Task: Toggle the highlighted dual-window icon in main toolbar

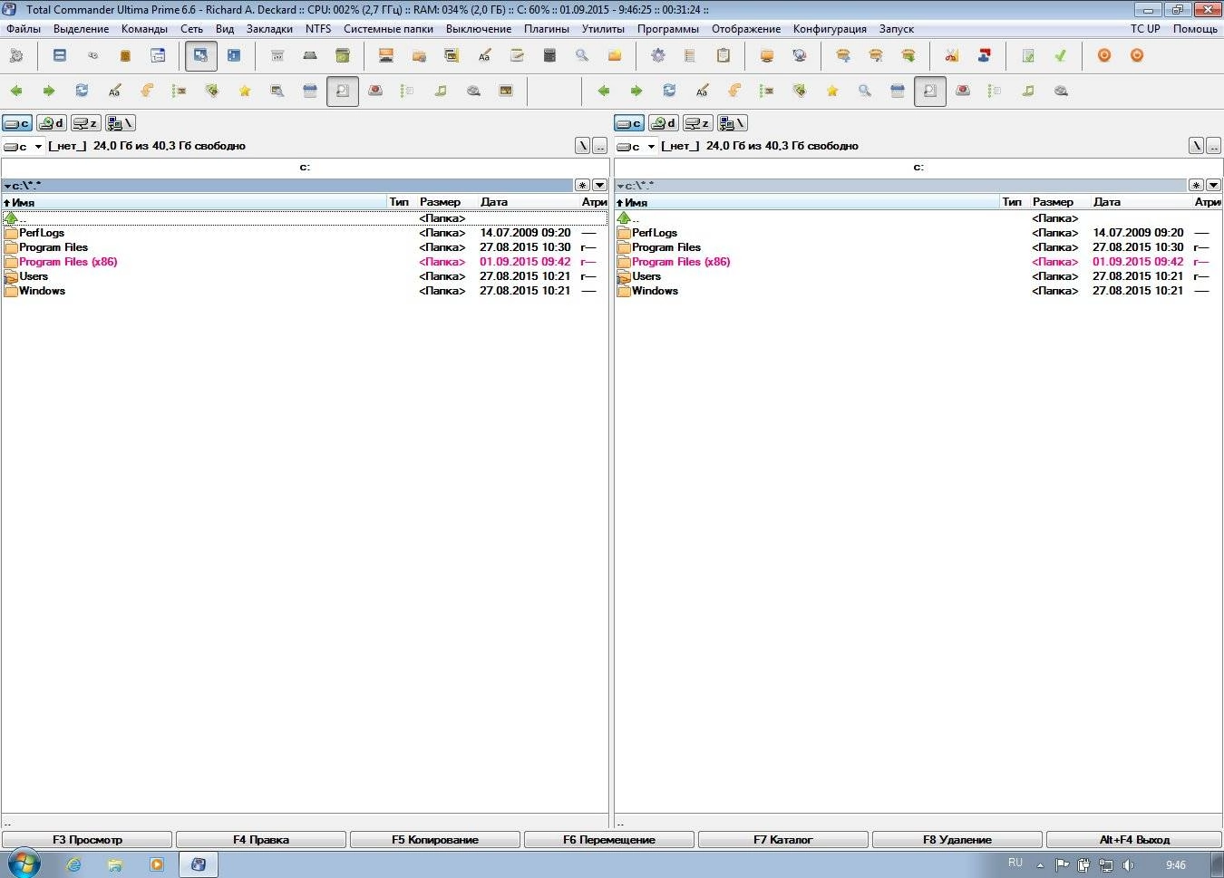Action: (201, 56)
